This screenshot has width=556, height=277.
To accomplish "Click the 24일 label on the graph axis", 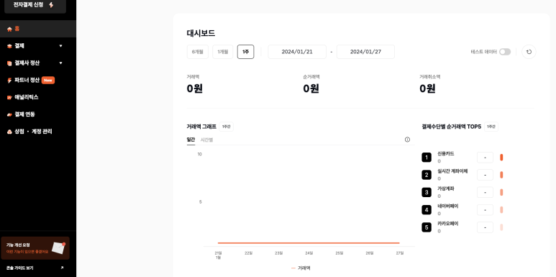I will (309, 253).
